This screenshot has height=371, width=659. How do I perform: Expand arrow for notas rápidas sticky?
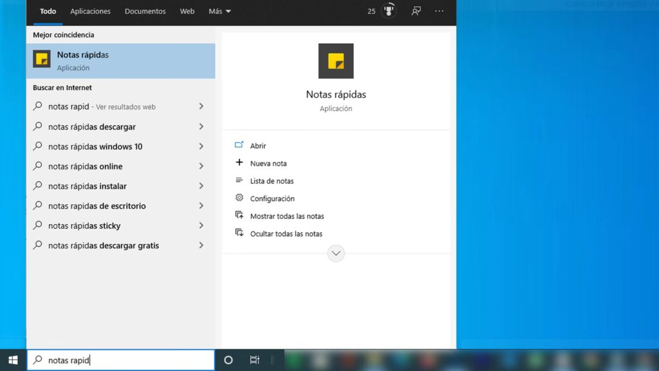click(201, 225)
